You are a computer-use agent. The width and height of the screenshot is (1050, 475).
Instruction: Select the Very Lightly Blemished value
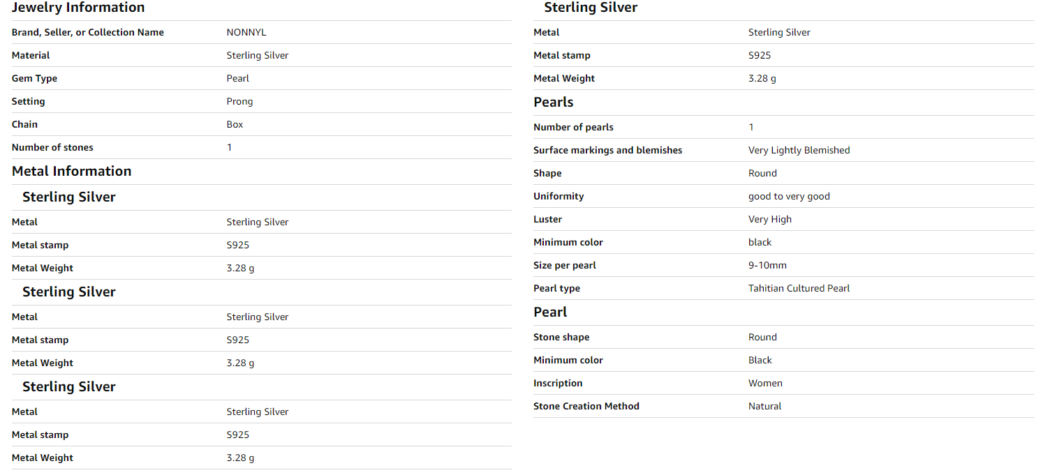point(799,150)
